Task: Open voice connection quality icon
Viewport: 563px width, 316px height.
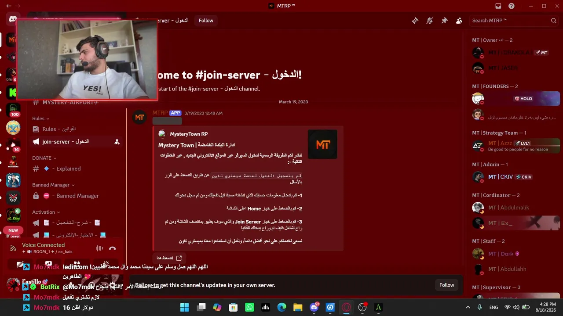Action: 13,248
